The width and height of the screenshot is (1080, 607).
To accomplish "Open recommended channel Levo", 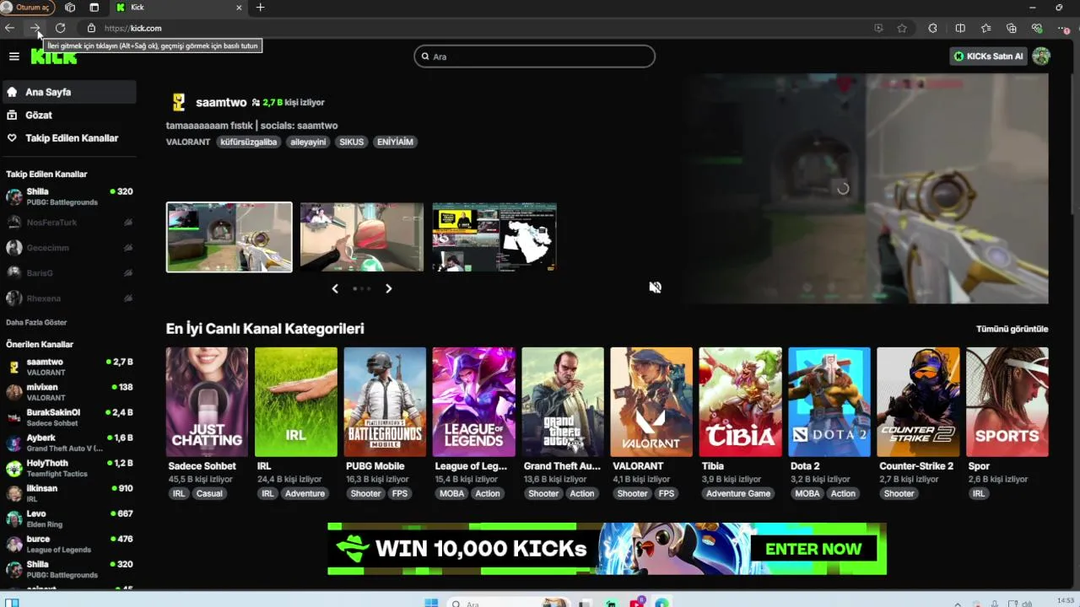I will click(x=68, y=518).
